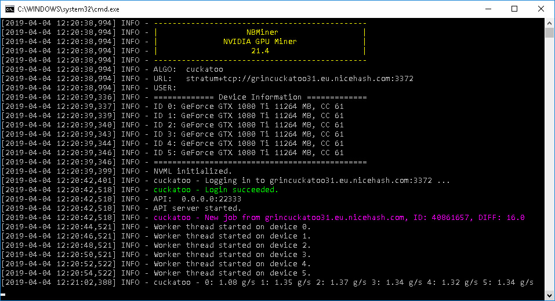Image resolution: width=555 pixels, height=301 pixels.
Task: Click the Device Information header line
Action: pyautogui.click(x=260, y=97)
